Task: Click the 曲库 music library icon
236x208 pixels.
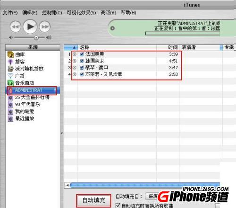Action: click(10, 54)
